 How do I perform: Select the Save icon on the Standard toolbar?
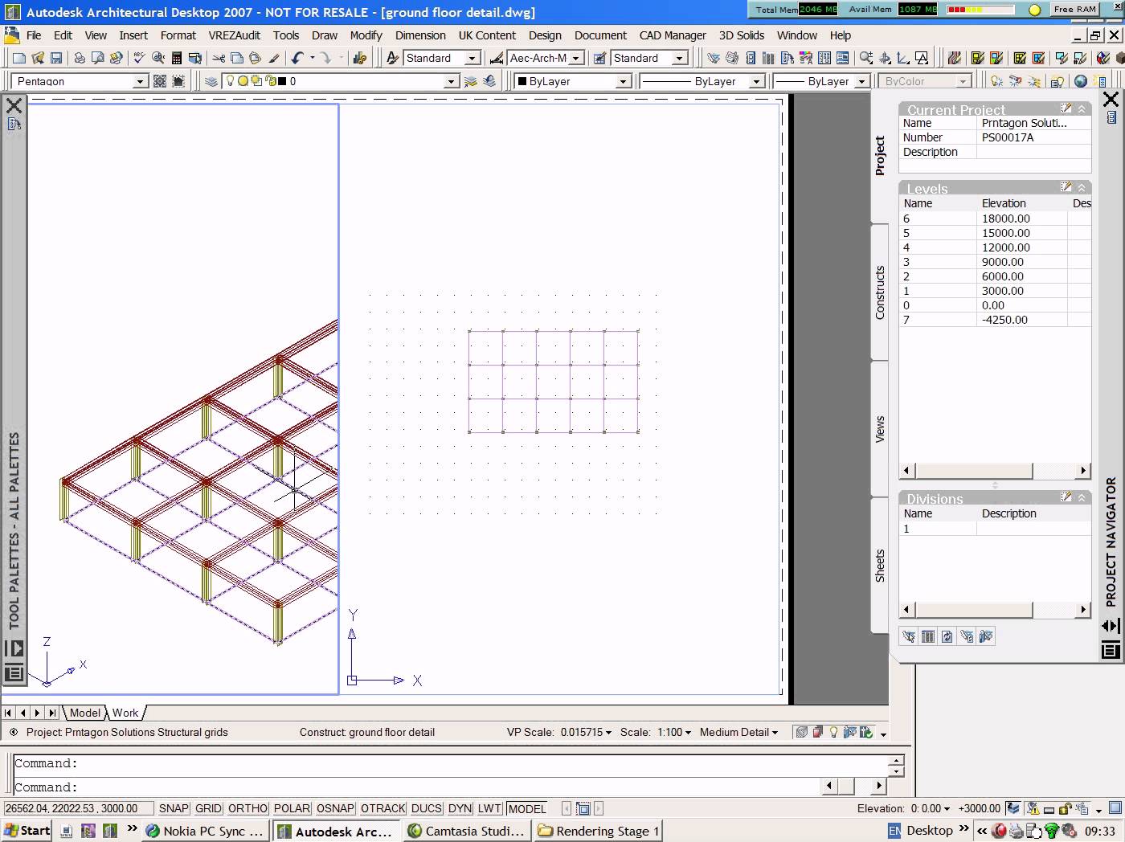(55, 57)
